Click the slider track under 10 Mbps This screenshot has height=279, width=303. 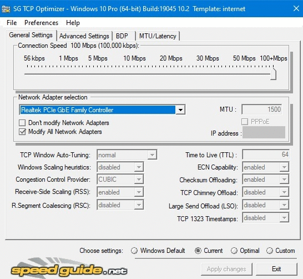(x=134, y=74)
